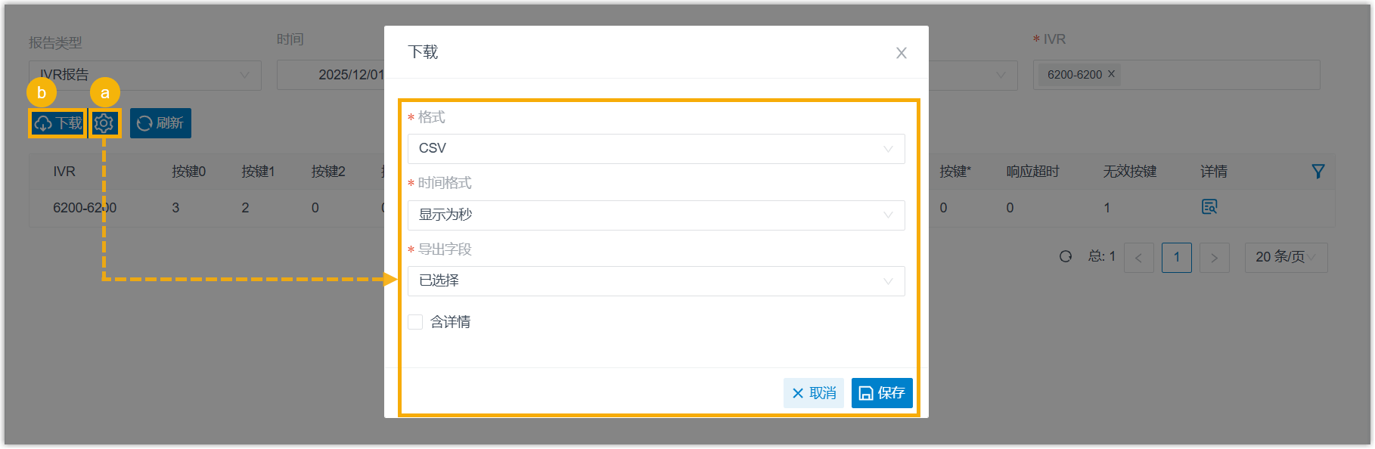Click the next page arrow
The height and width of the screenshot is (449, 1375).
point(1215,258)
